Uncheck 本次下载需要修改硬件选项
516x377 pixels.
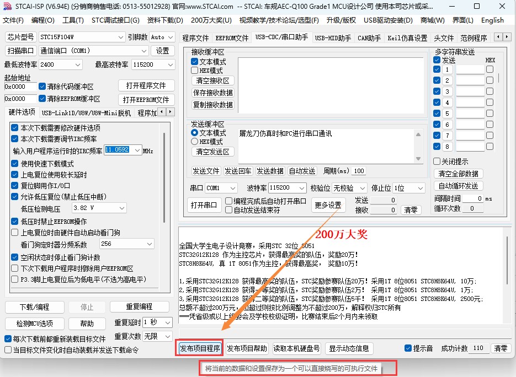[14, 127]
